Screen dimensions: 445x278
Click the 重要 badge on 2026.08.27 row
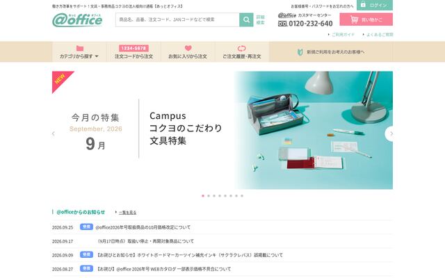(x=86, y=268)
